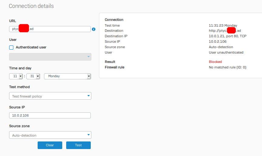
Task: Click 'User unauthenticated' in the results panel
Action: (226, 52)
